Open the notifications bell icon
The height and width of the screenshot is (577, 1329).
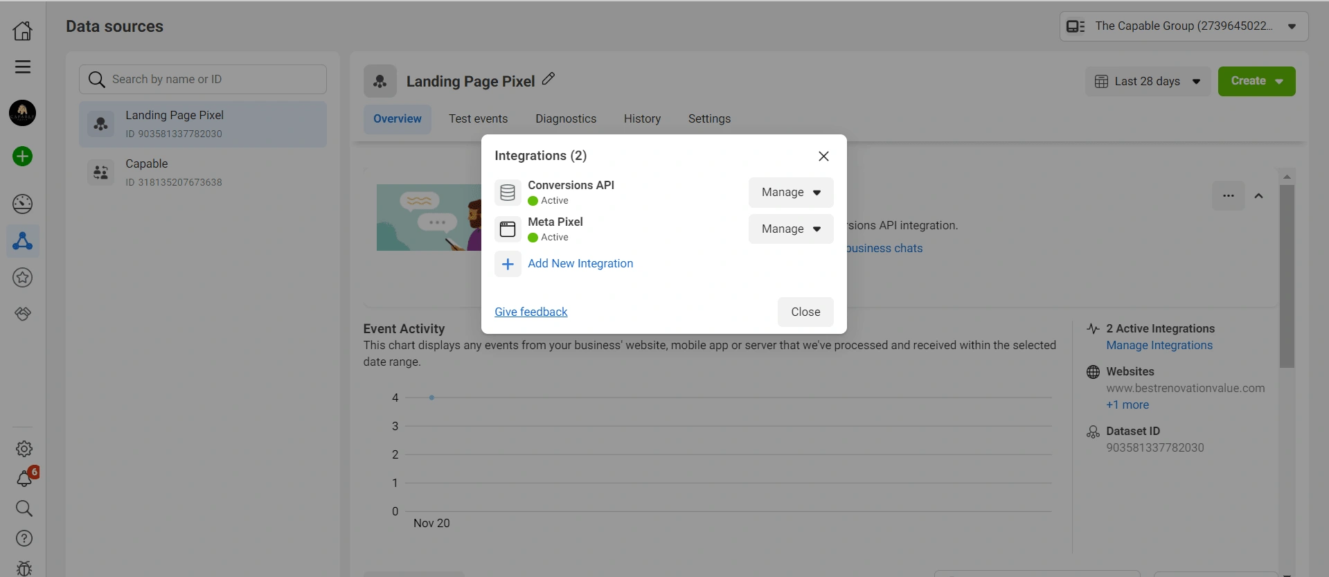pos(24,479)
